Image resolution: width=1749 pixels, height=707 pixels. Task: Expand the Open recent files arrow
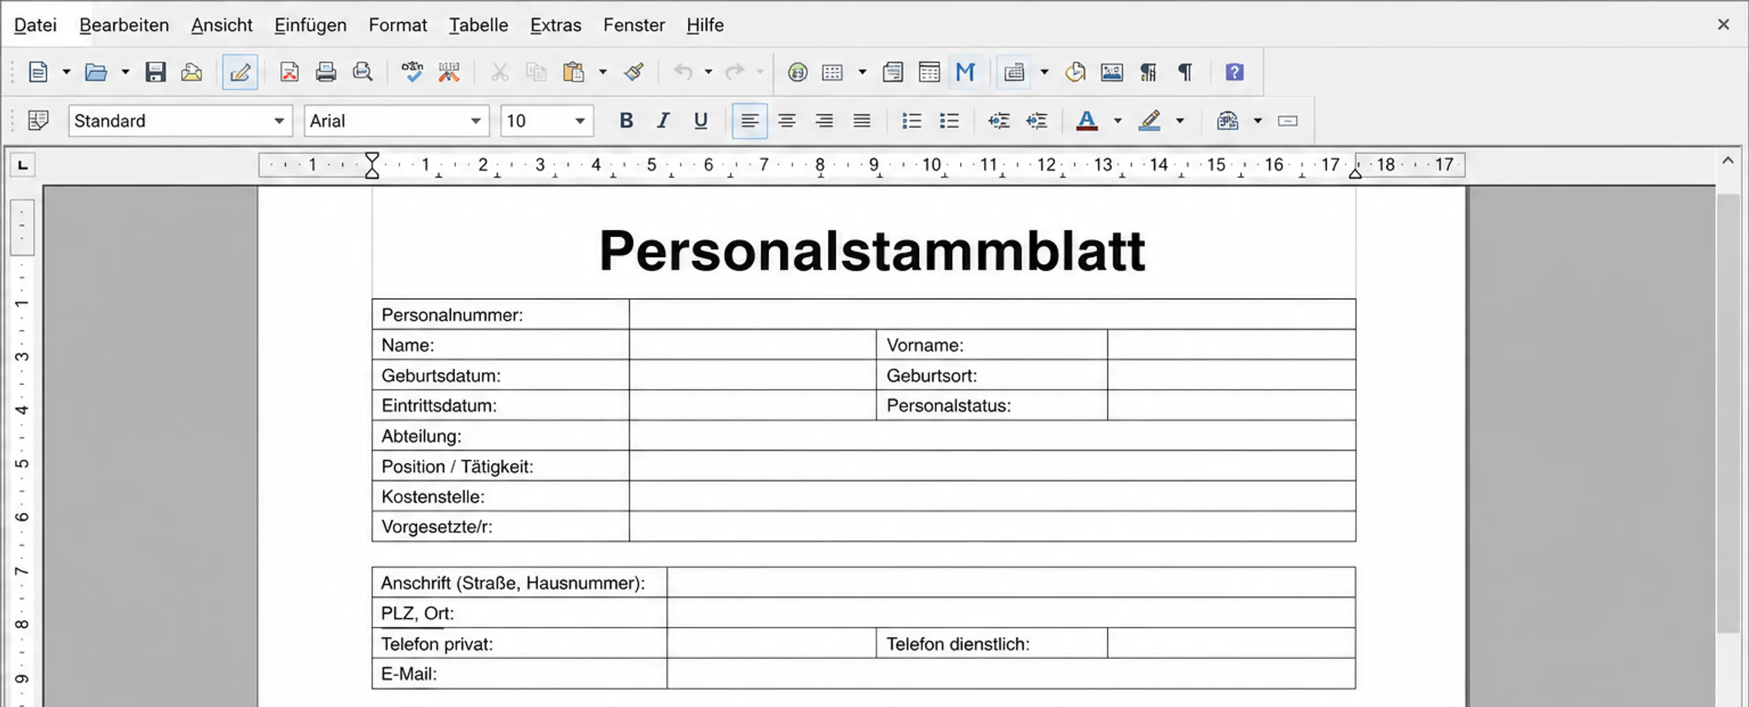click(125, 72)
